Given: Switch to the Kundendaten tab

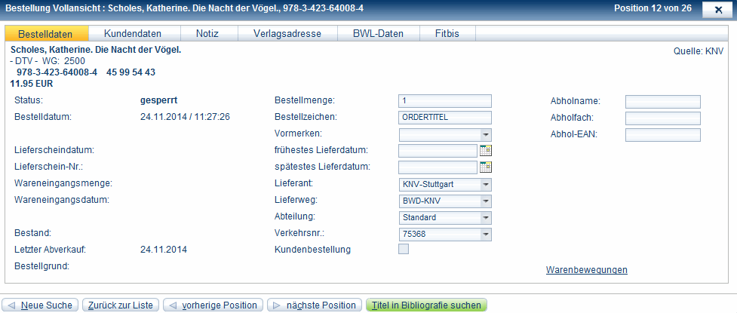Looking at the screenshot, I should tap(135, 34).
